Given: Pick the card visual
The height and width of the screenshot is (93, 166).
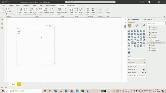Looking at the screenshot, I should coord(138,40).
